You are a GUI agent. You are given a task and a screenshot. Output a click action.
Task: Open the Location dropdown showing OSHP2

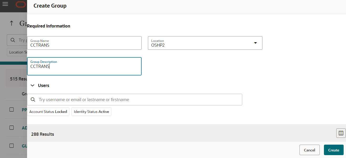[255, 43]
